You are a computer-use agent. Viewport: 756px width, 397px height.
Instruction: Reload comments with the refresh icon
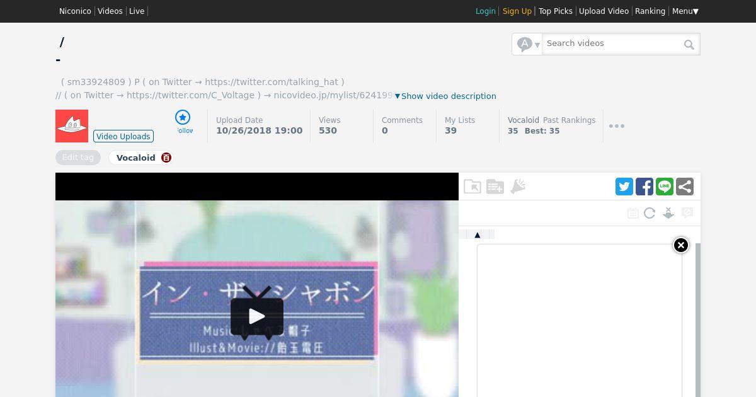[650, 213]
